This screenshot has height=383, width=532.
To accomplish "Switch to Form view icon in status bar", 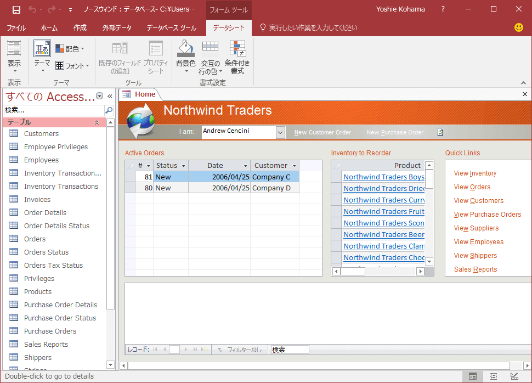I will (x=473, y=376).
